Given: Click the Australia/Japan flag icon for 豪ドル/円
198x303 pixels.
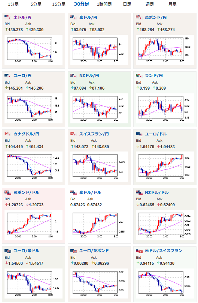Looking at the screenshot, I should click(73, 17).
